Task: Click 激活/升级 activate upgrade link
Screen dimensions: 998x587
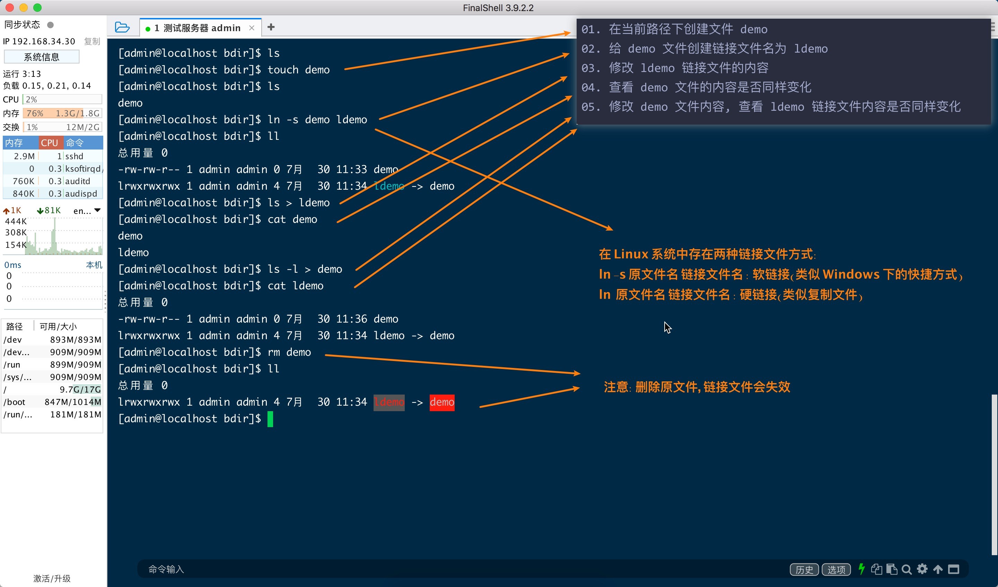Action: click(x=52, y=578)
